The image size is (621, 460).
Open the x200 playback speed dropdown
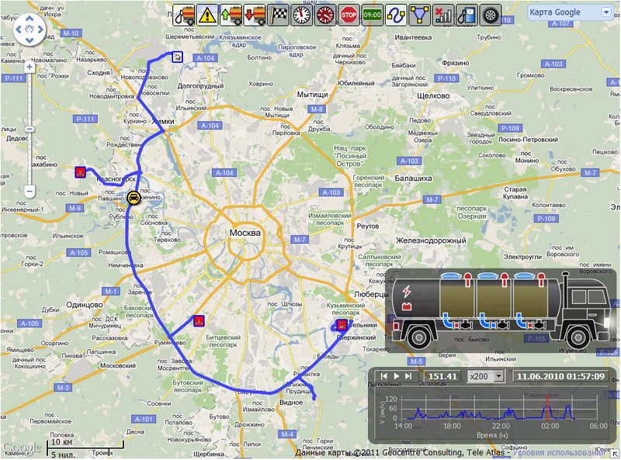[x=486, y=376]
